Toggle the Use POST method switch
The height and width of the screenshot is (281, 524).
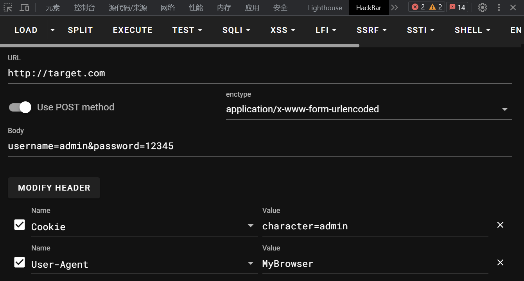(x=20, y=107)
